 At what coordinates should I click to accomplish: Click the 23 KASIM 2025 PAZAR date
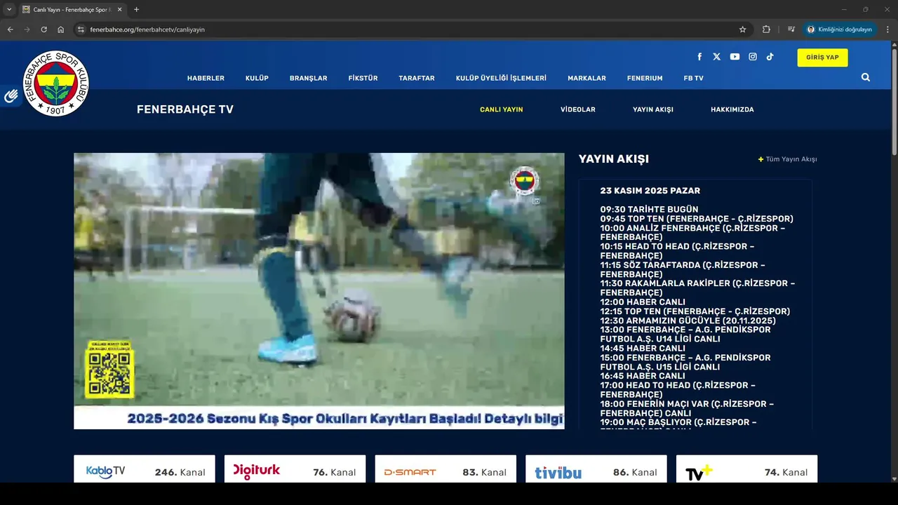[650, 191]
